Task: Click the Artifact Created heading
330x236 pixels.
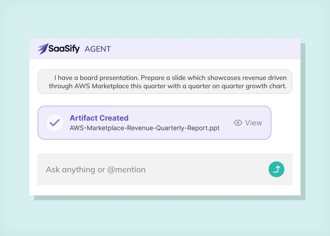Action: point(99,118)
